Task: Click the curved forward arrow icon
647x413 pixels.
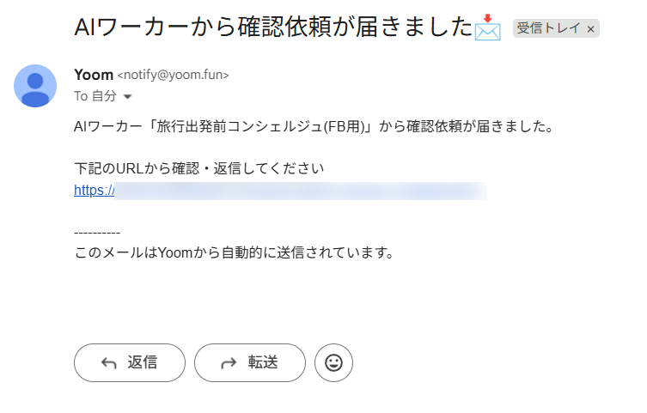Action: tap(229, 362)
